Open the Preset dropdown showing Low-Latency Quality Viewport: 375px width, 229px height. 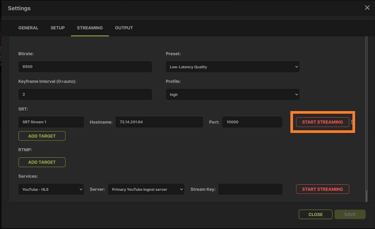[233, 67]
